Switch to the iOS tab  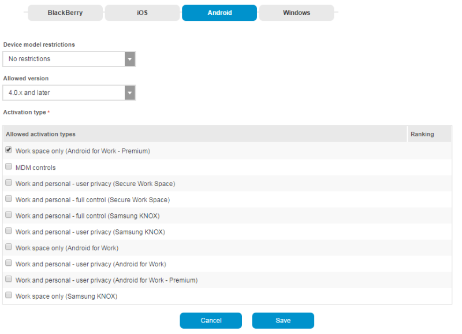(x=142, y=13)
